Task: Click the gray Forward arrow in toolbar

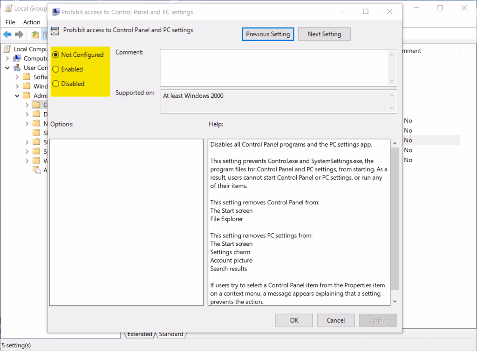Action: (19, 34)
